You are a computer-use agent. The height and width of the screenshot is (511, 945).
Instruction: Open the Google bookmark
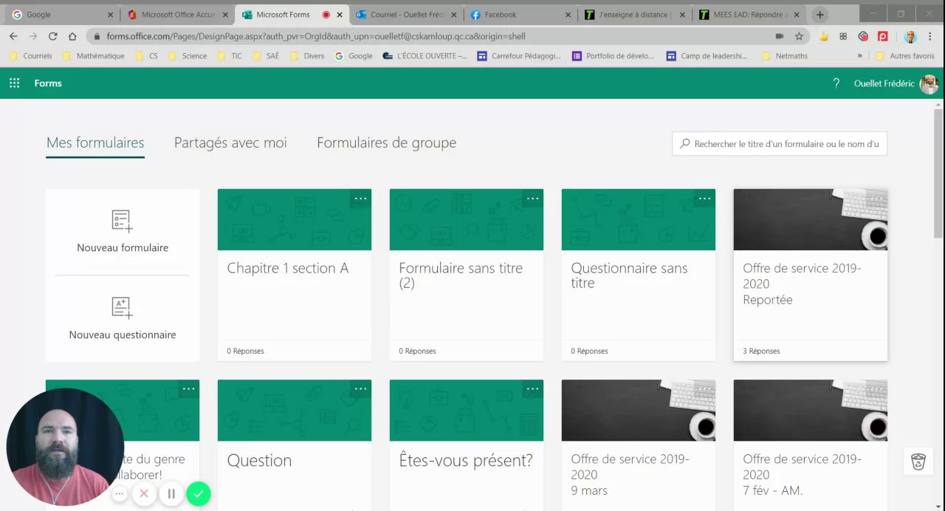click(354, 55)
